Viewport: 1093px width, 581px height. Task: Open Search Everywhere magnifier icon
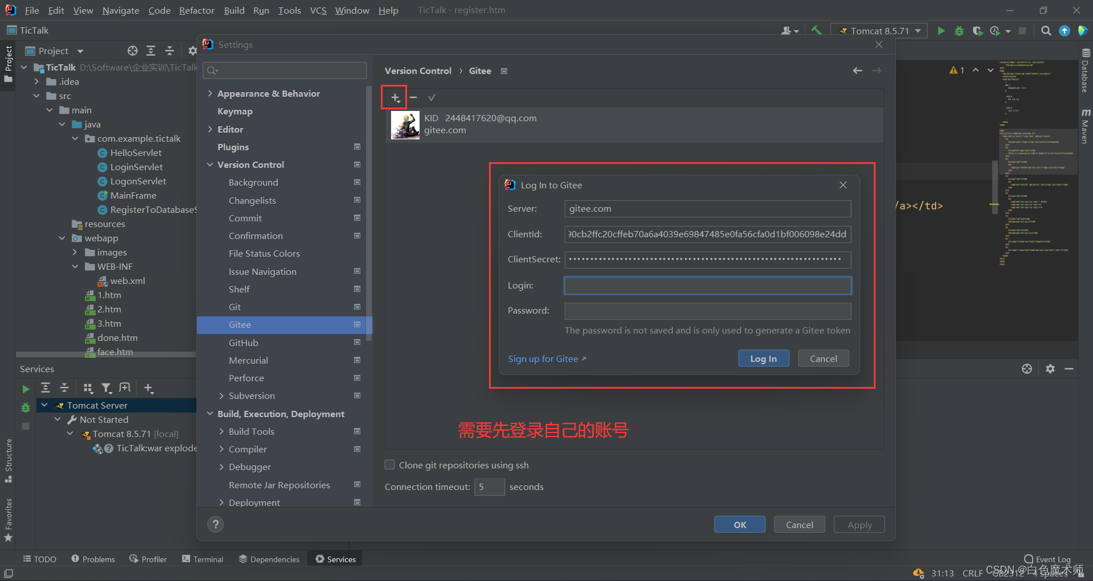click(x=1046, y=31)
